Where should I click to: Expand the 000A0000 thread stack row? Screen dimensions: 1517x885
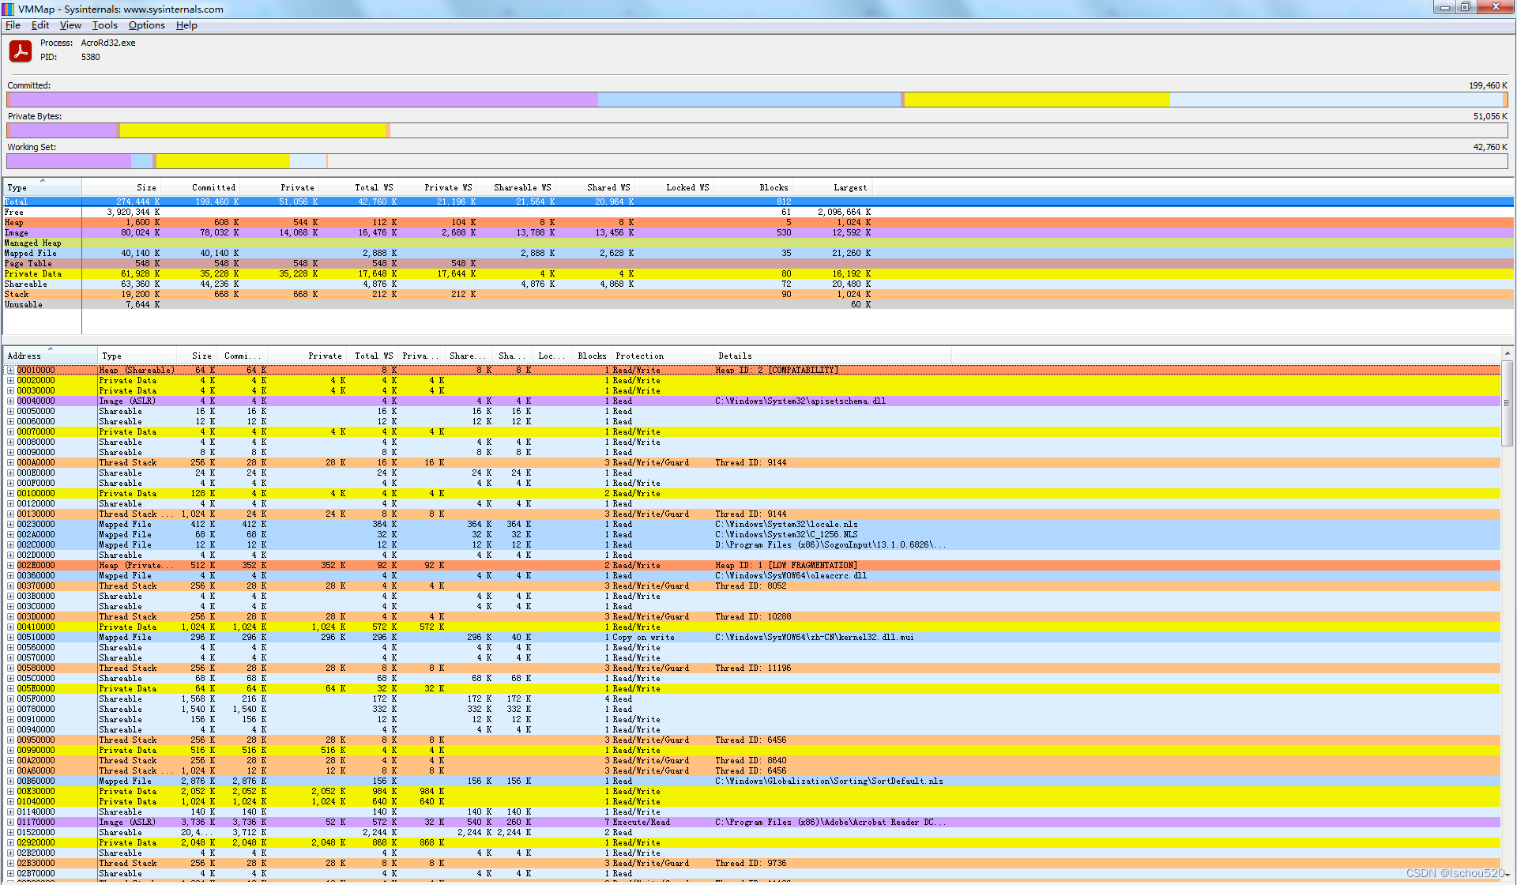pos(11,462)
